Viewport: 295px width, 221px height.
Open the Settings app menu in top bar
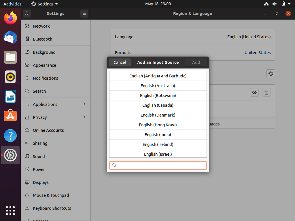pos(45,4)
